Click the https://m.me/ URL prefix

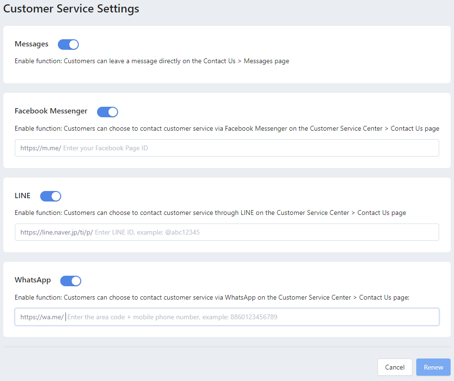(x=41, y=148)
